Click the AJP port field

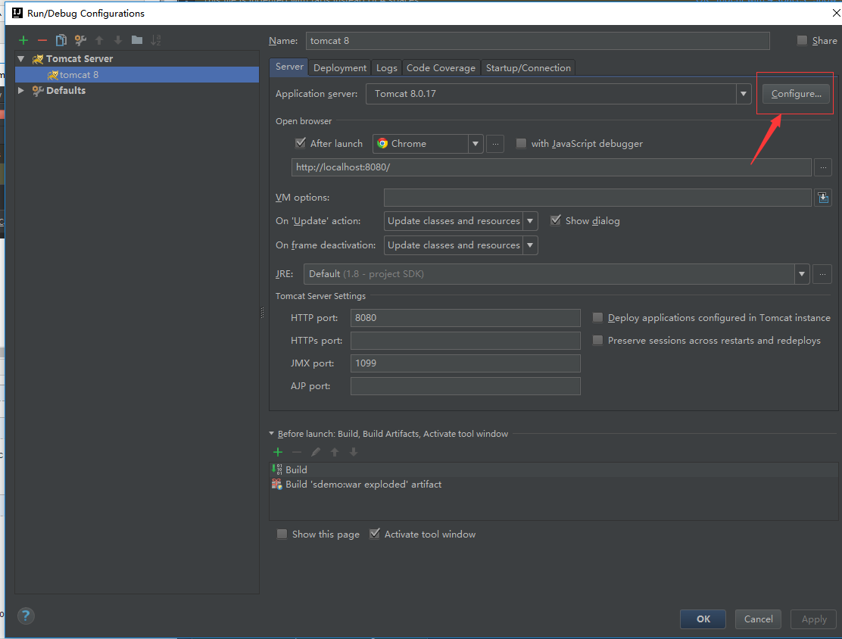tap(465, 386)
